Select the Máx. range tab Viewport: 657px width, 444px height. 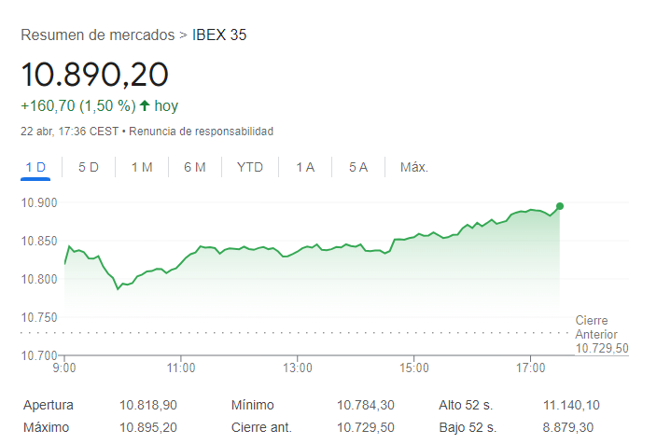pos(413,167)
